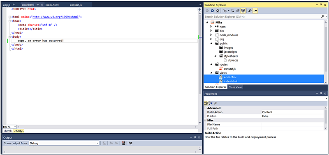Image resolution: width=329 pixels, height=155 pixels.
Task: Click the <body> breadcrumb tag
Action: 19,131
